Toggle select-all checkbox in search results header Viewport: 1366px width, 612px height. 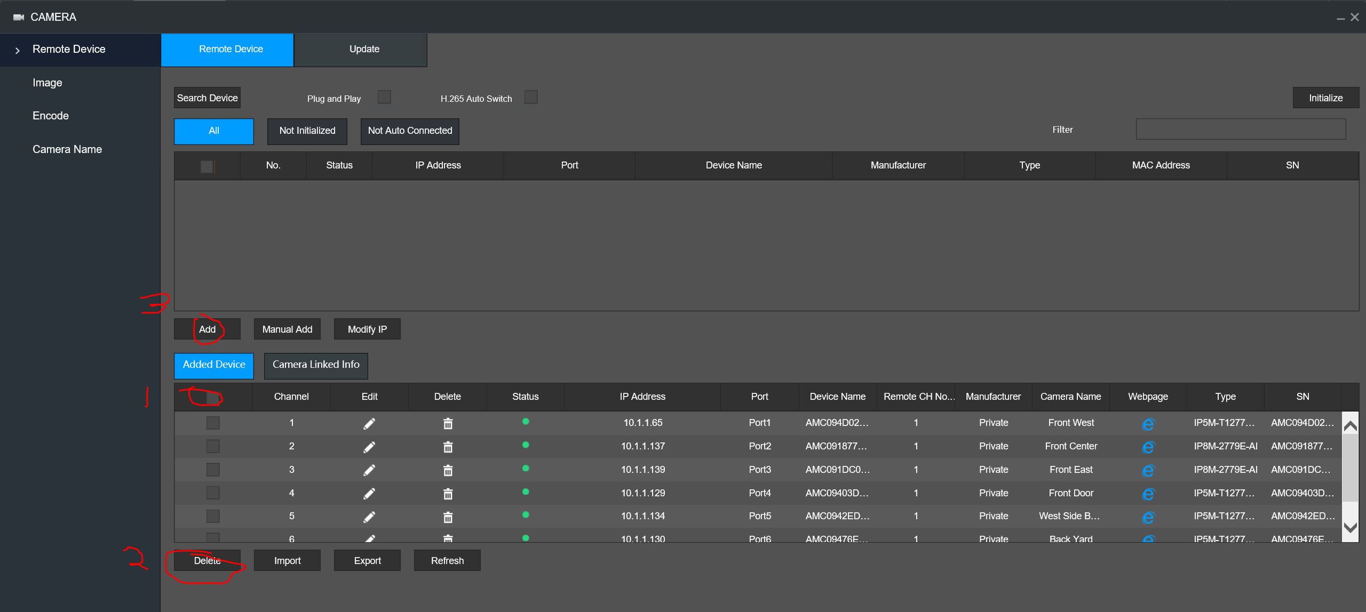click(207, 166)
